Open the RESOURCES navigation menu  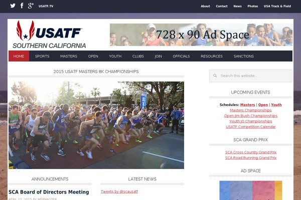tap(212, 56)
